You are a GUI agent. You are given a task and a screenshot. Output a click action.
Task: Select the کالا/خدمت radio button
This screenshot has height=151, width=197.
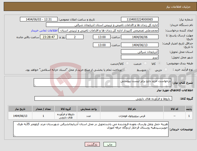point(127,63)
